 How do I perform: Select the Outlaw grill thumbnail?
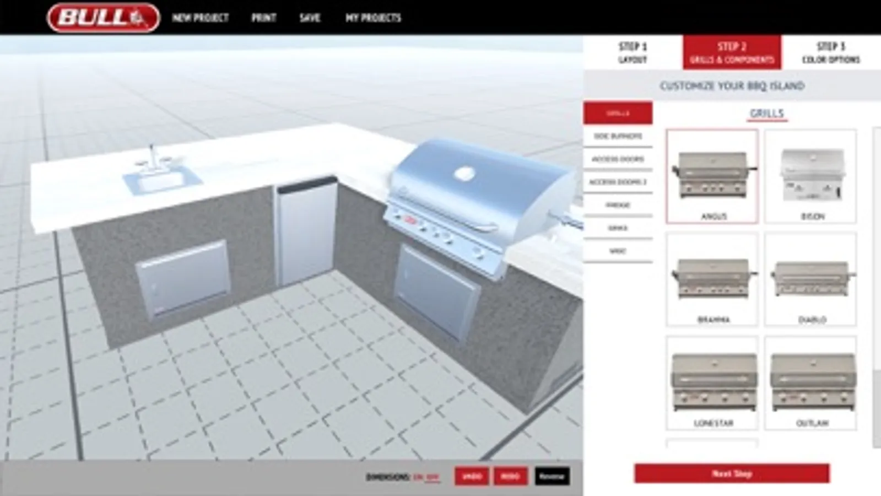(x=810, y=383)
